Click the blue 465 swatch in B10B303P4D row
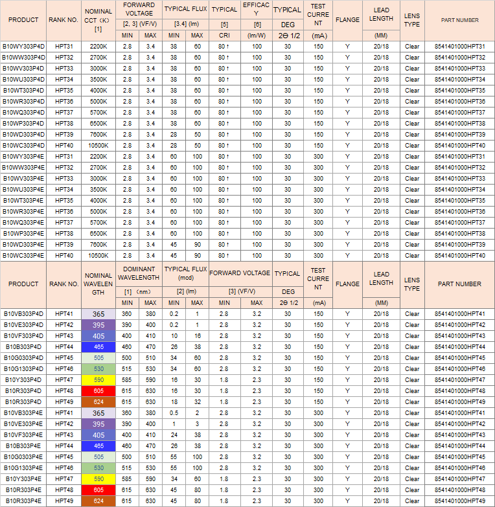 click(x=98, y=347)
